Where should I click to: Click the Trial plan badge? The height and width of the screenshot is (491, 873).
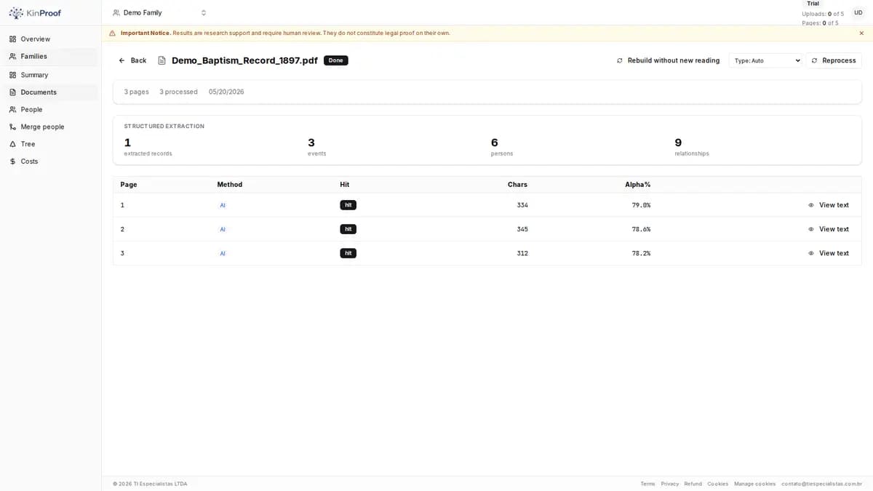813,4
